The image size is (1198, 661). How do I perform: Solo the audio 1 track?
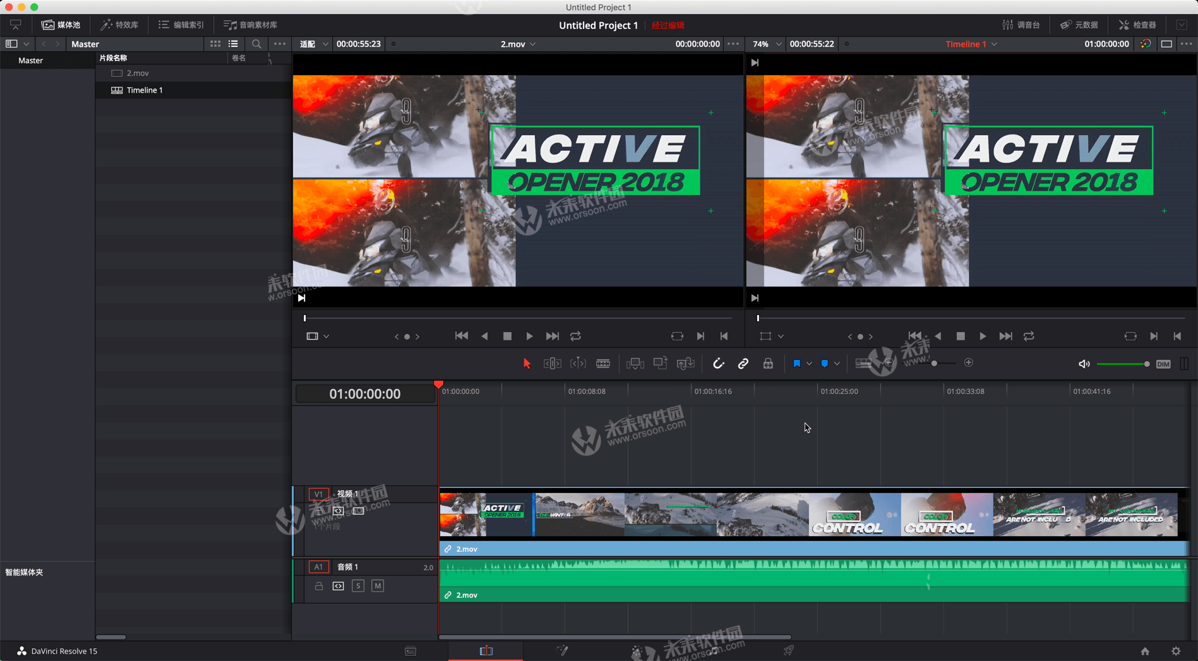[358, 586]
